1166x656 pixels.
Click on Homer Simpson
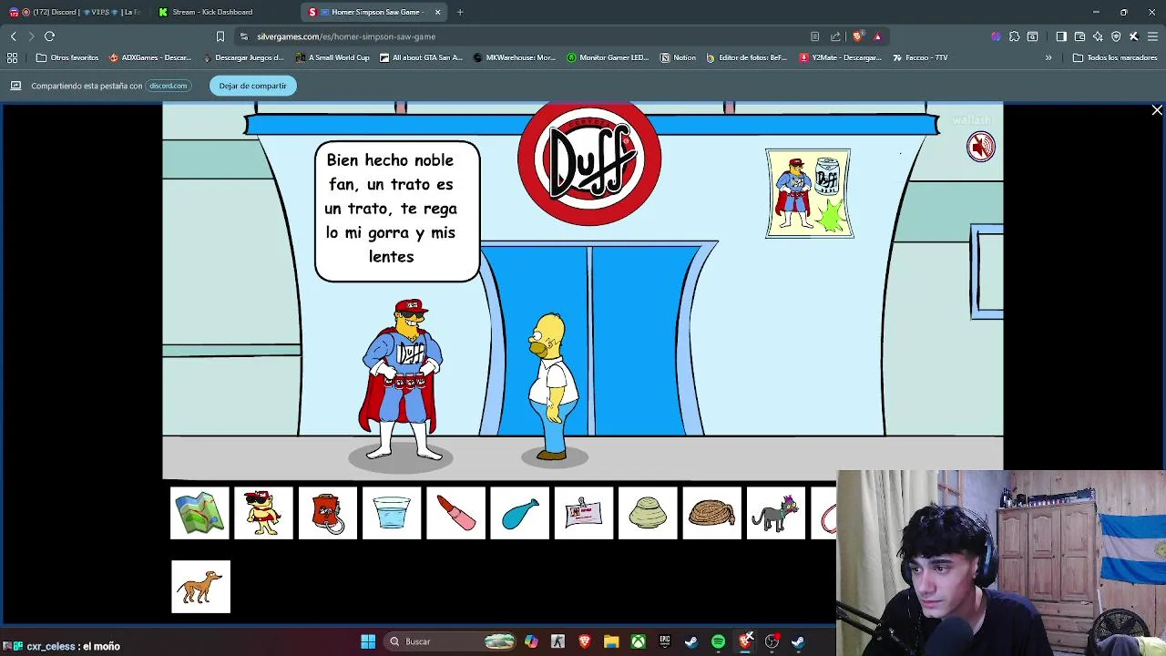[552, 386]
